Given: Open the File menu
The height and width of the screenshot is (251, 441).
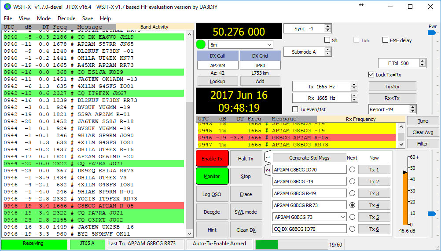Looking at the screenshot, I should coord(8,18).
